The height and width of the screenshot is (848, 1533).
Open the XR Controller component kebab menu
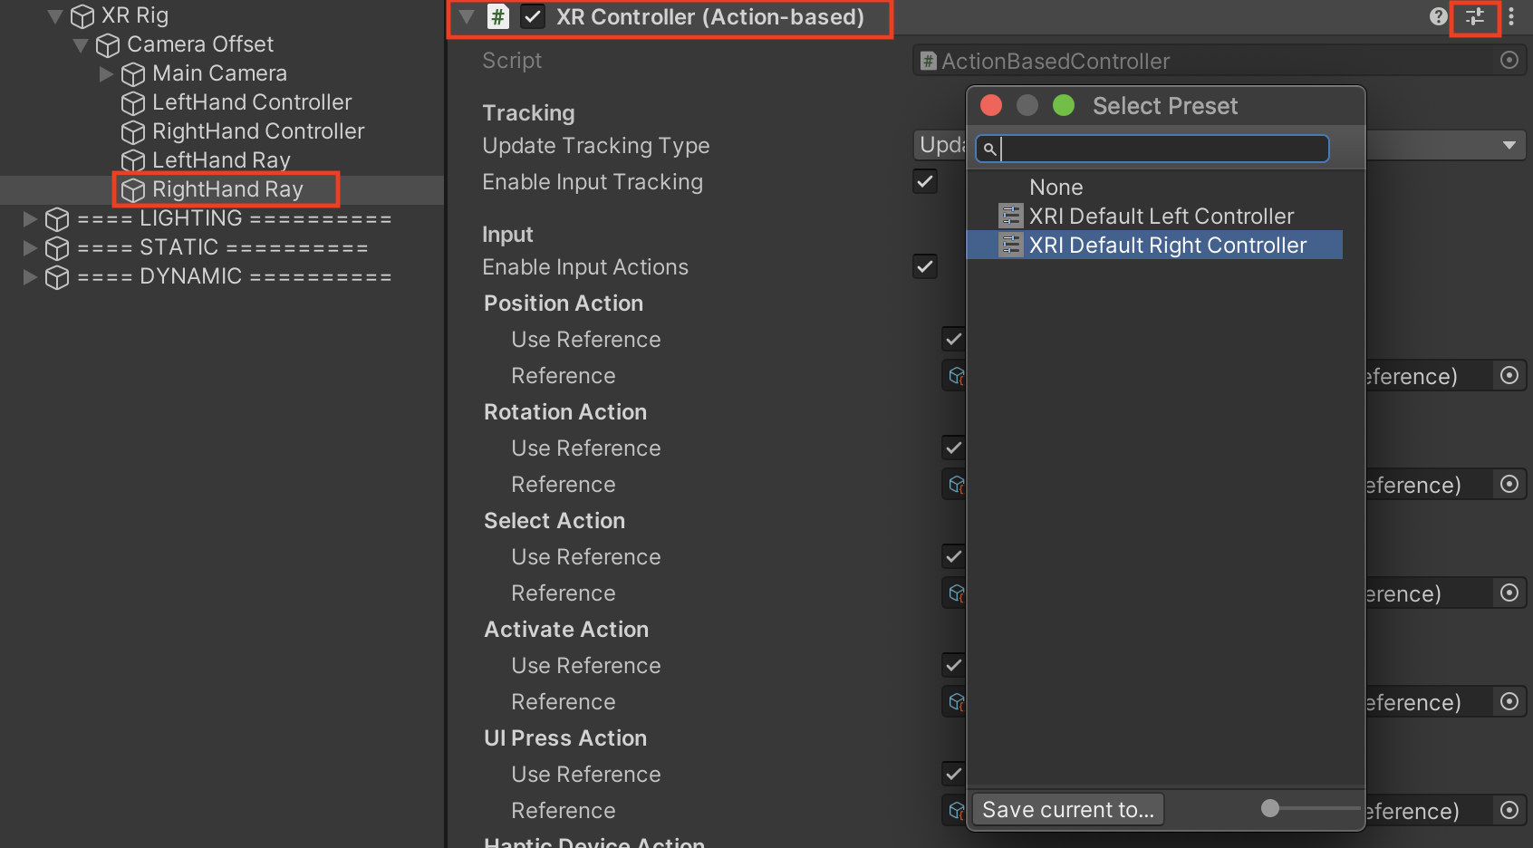(1511, 17)
